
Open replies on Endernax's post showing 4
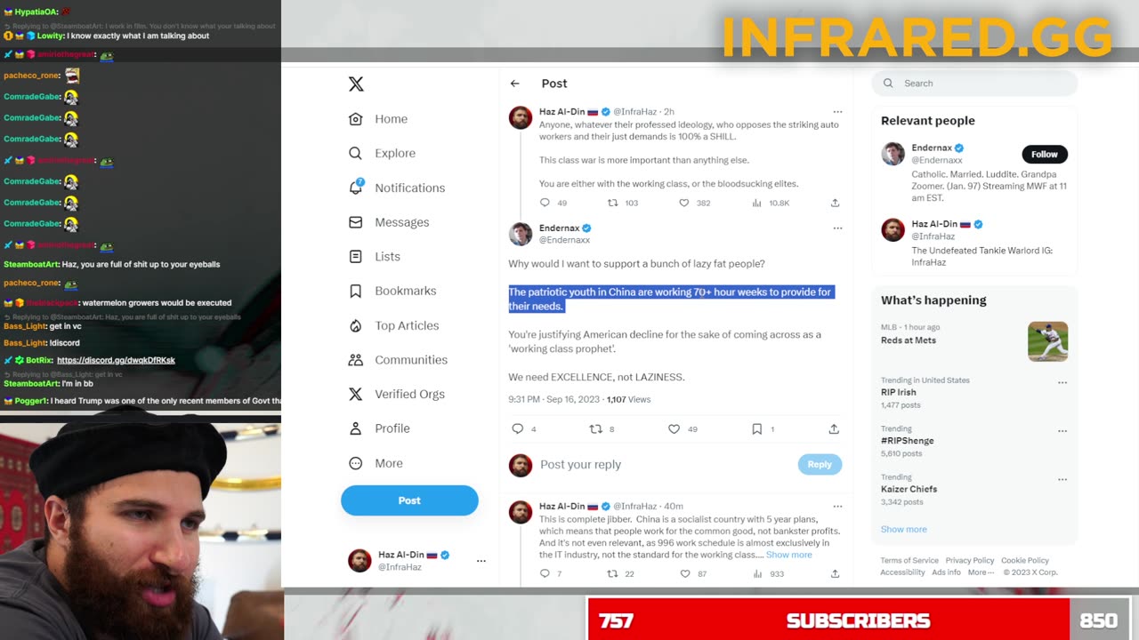[518, 429]
